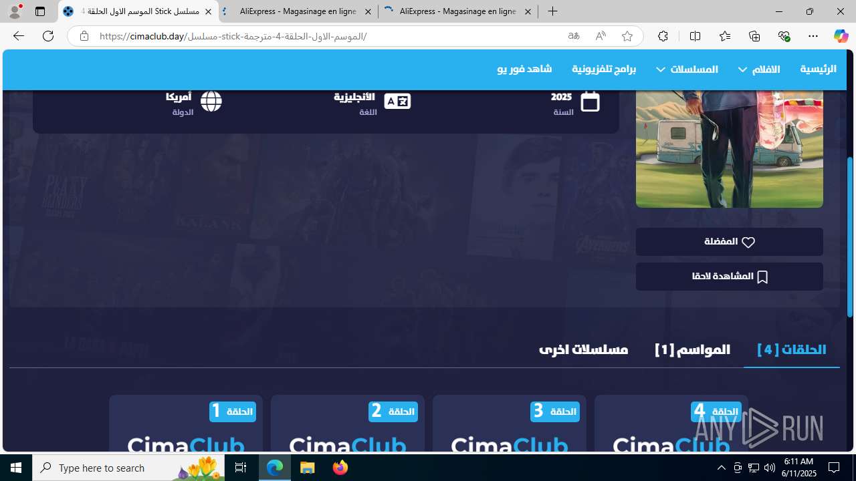Open Read aloud icon in address bar
The width and height of the screenshot is (856, 481).
pyautogui.click(x=601, y=36)
